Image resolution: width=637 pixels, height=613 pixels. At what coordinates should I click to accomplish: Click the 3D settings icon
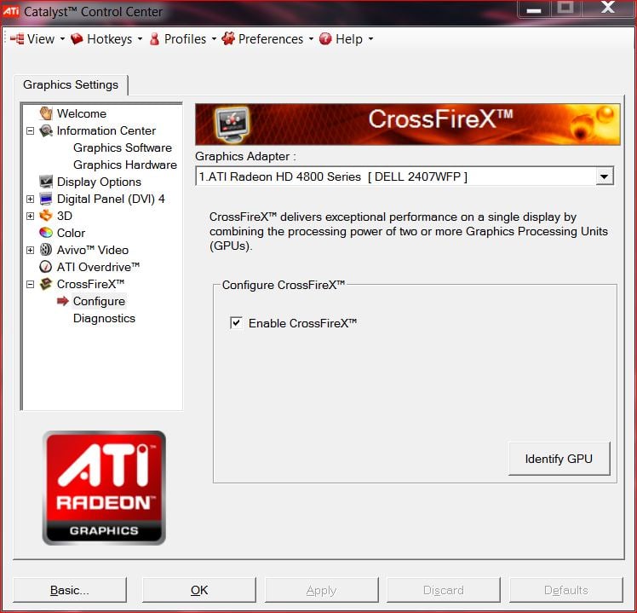tap(46, 216)
